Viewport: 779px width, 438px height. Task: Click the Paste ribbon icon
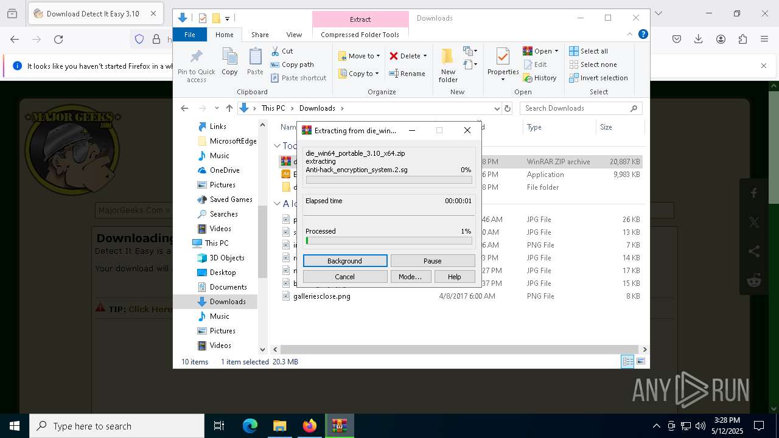pos(255,61)
